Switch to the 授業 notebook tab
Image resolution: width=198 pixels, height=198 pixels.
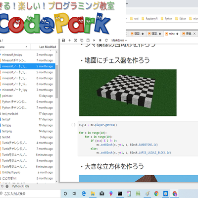pyautogui.click(x=189, y=34)
